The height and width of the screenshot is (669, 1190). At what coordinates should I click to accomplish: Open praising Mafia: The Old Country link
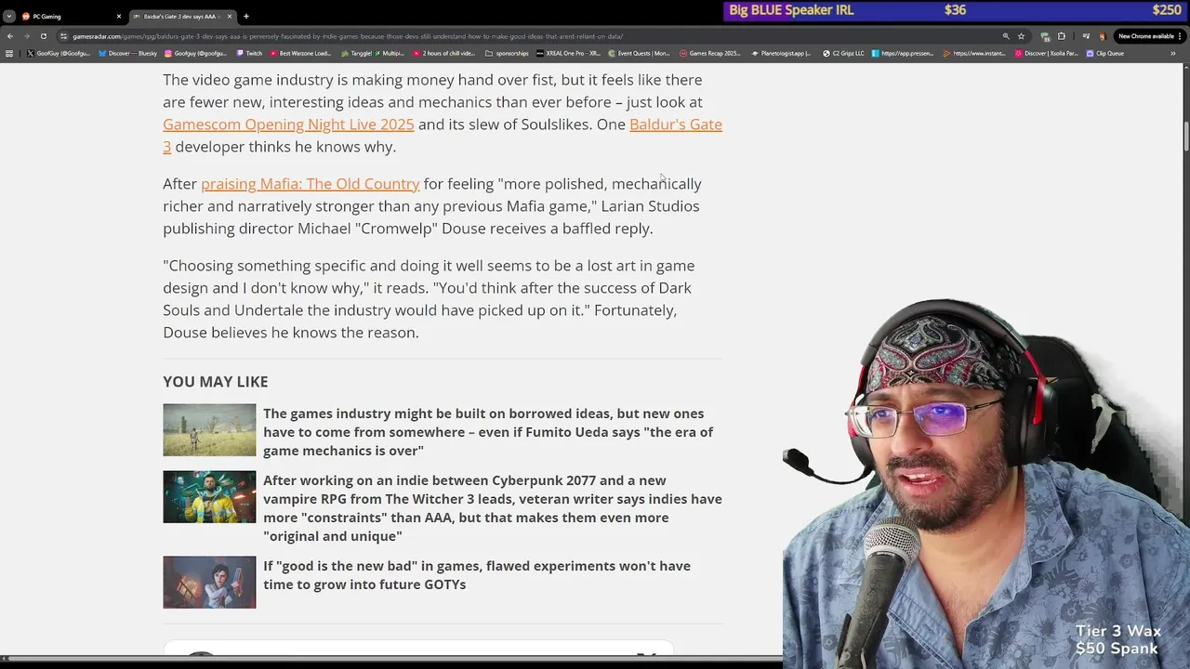(311, 184)
